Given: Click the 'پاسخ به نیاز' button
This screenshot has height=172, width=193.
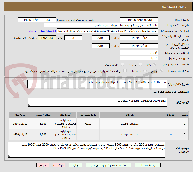Looking at the screenshot, I should 148,165.
